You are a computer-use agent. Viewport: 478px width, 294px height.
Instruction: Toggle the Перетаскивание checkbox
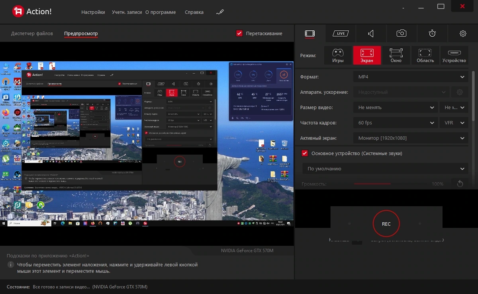tap(239, 33)
